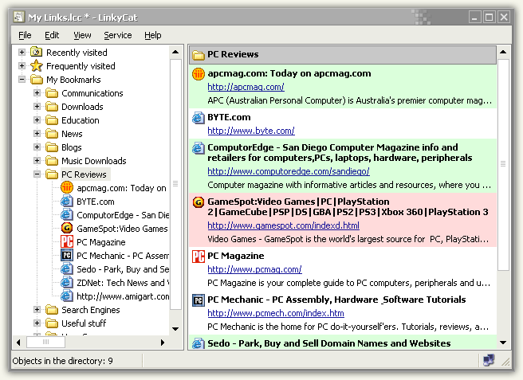Expand the Recently visited node
Viewport: 523px width, 380px height.
point(22,53)
